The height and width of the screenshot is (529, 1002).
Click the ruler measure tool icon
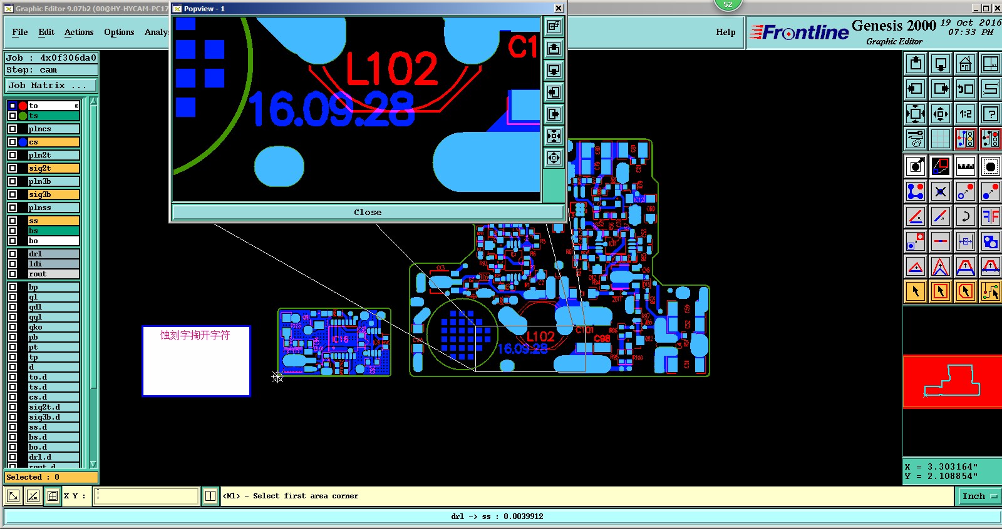point(966,166)
